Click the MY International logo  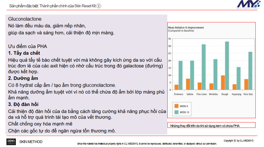[249, 4]
